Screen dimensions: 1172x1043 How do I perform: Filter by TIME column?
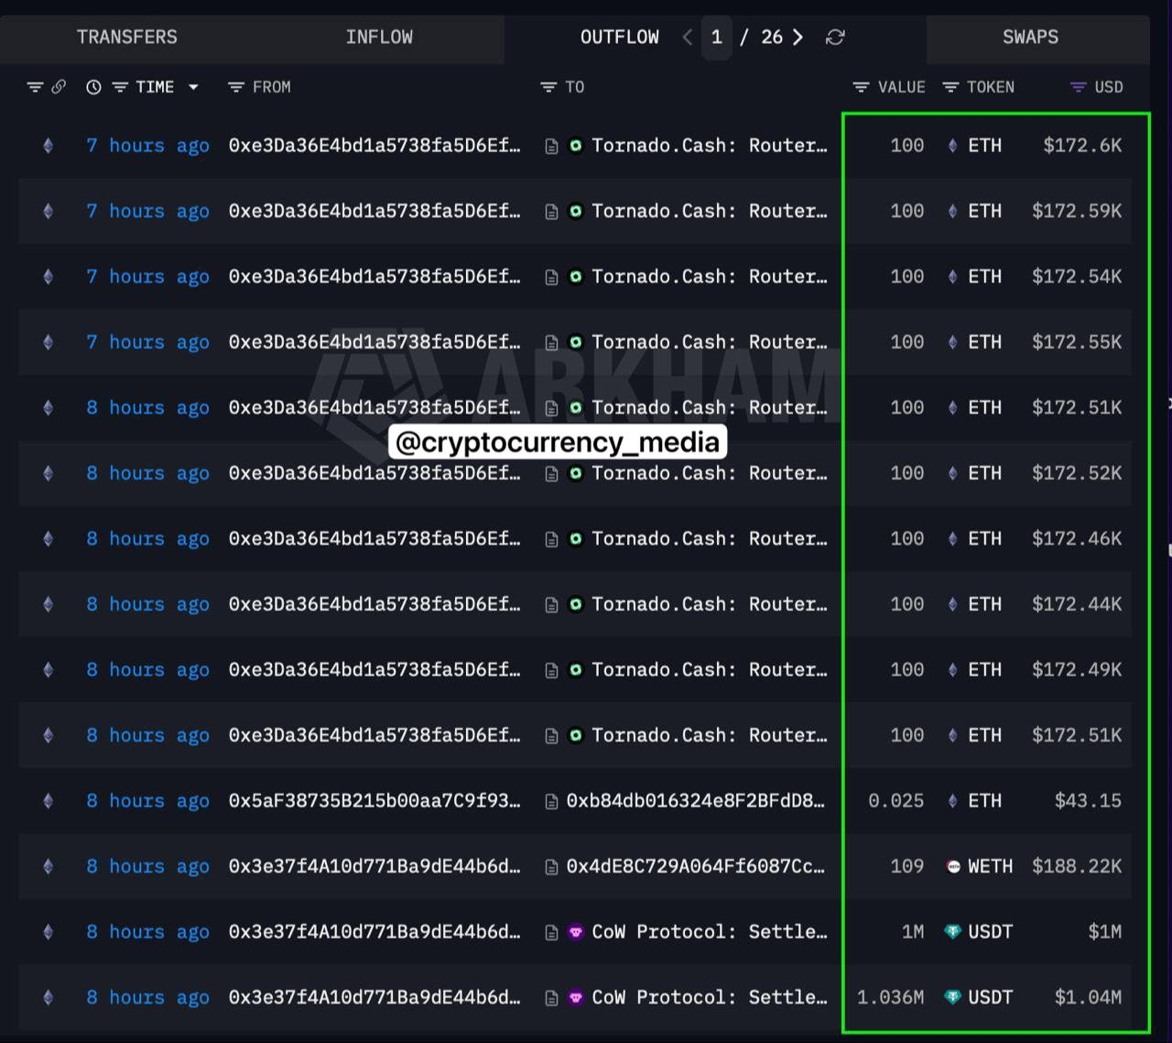(120, 87)
